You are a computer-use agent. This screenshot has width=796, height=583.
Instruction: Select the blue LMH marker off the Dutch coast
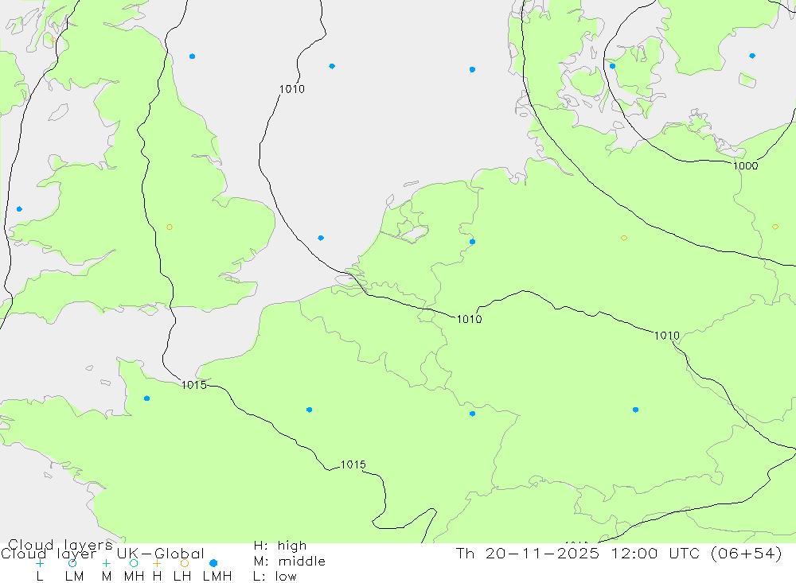pyautogui.click(x=321, y=238)
